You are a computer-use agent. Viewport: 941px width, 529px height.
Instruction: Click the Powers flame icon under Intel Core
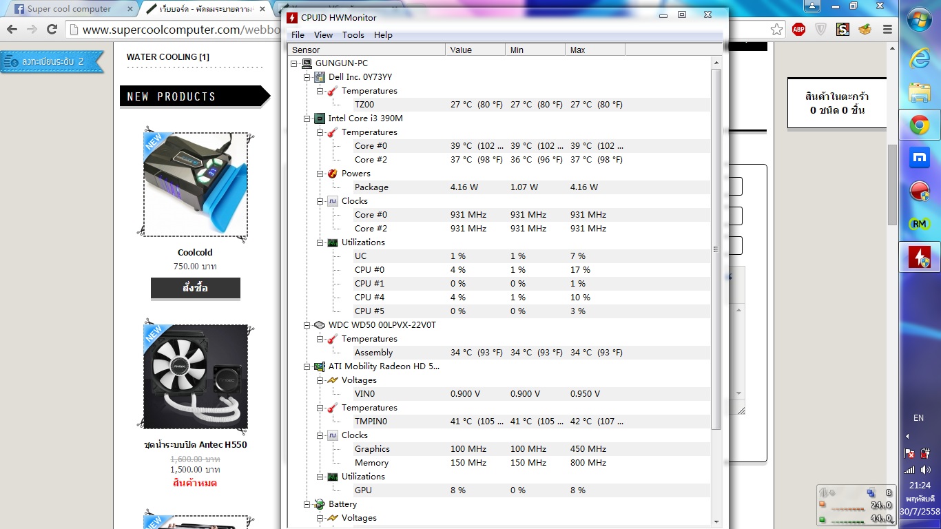333,174
